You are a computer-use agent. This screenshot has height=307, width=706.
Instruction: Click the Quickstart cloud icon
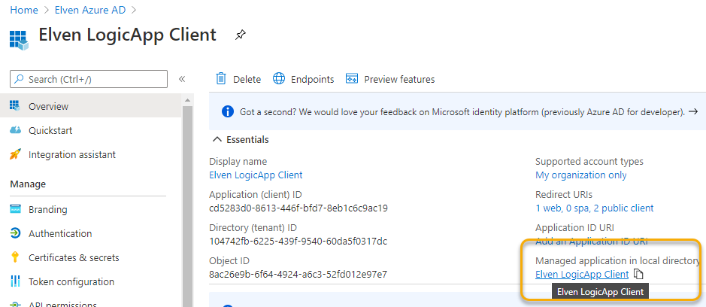point(15,130)
